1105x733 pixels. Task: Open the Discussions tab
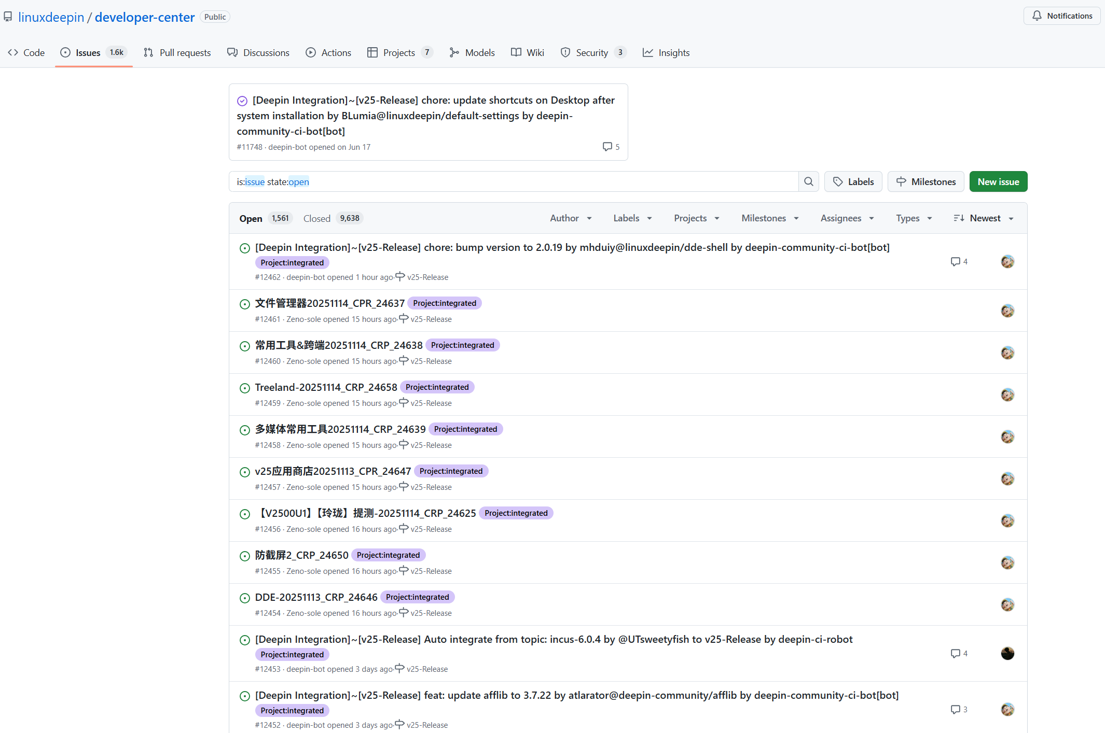[x=258, y=52]
